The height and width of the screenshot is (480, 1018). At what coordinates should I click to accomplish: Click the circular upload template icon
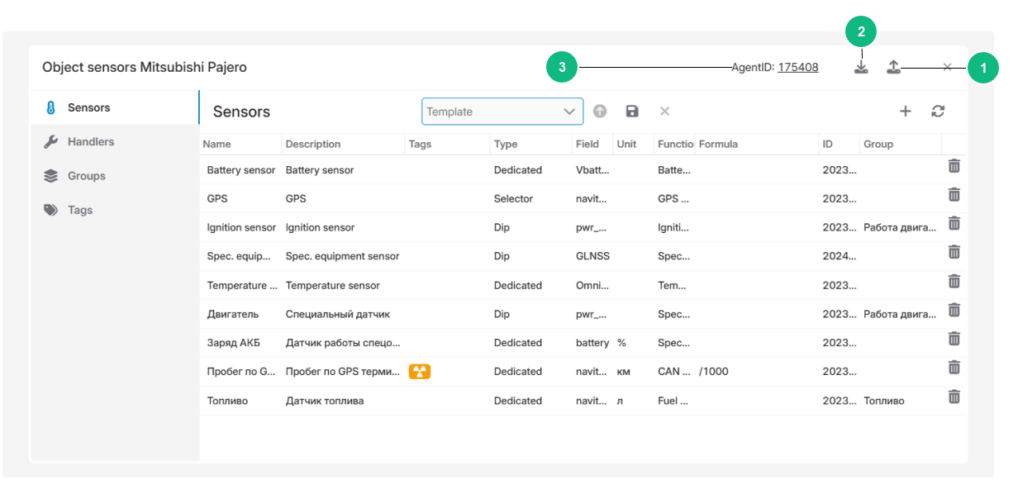coord(600,111)
